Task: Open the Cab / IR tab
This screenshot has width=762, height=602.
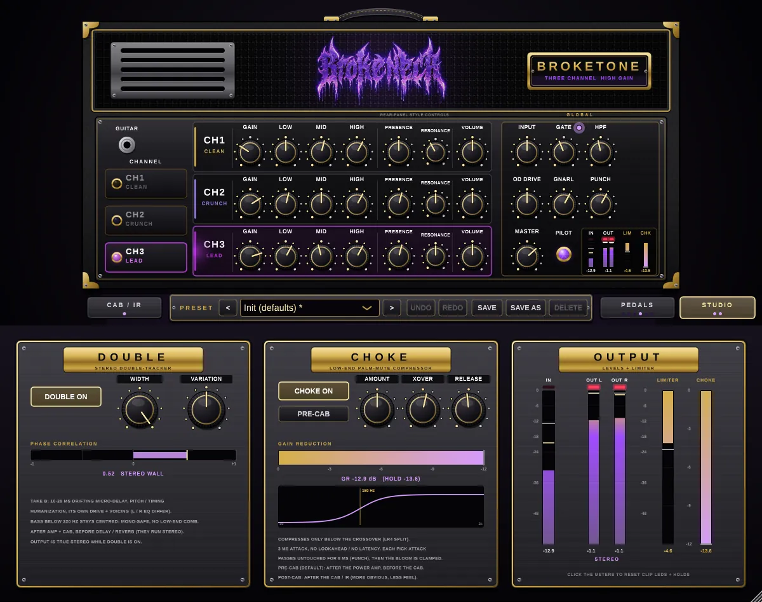Action: pos(124,308)
